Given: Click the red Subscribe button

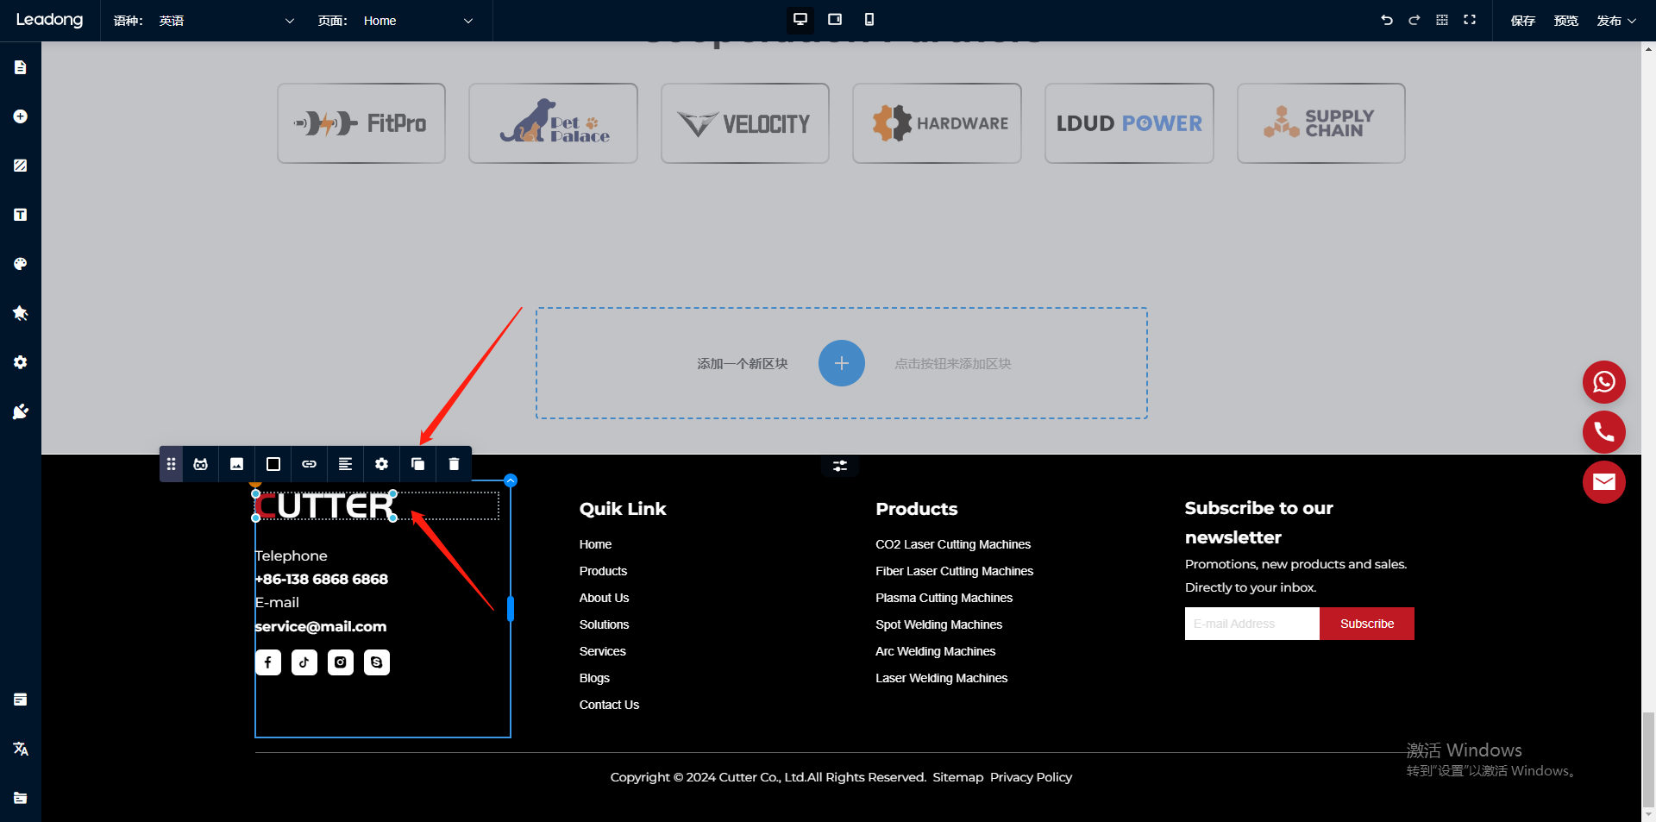Looking at the screenshot, I should click(x=1366, y=624).
